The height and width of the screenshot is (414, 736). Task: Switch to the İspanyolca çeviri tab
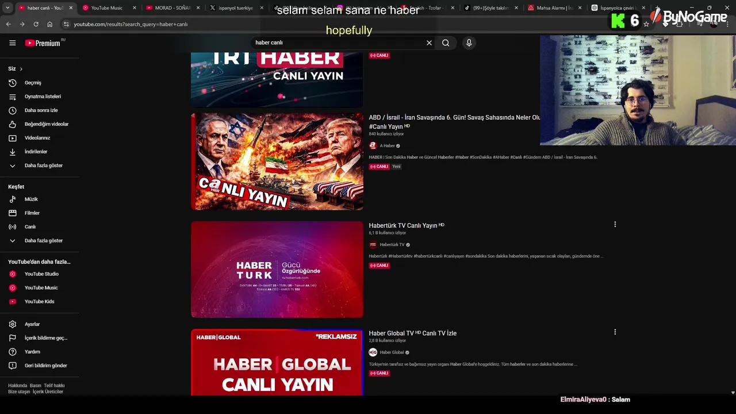[618, 8]
